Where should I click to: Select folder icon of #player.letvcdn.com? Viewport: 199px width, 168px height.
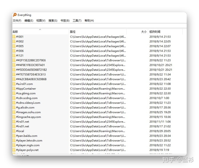(14, 140)
